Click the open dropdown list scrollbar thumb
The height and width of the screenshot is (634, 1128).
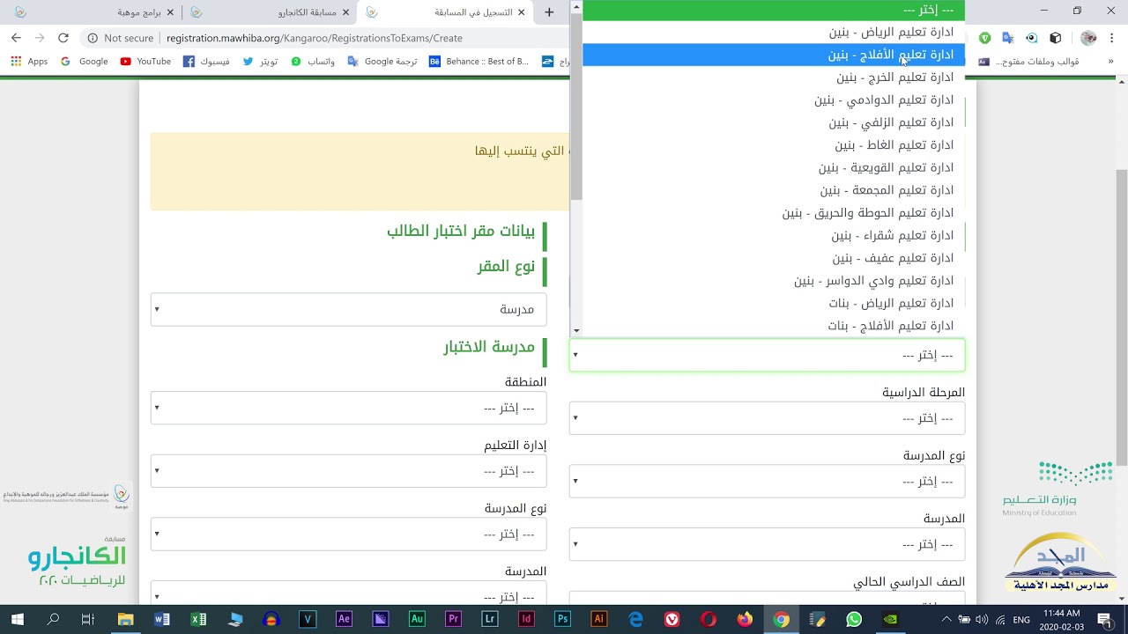576,106
